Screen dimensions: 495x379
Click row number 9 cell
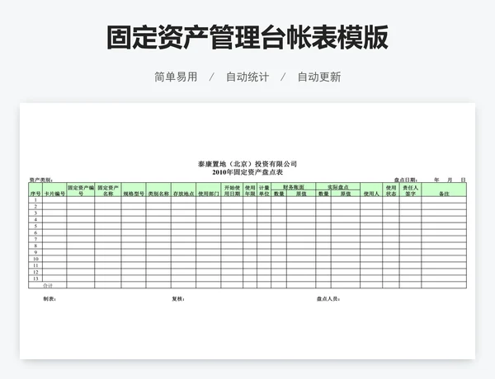(x=35, y=252)
